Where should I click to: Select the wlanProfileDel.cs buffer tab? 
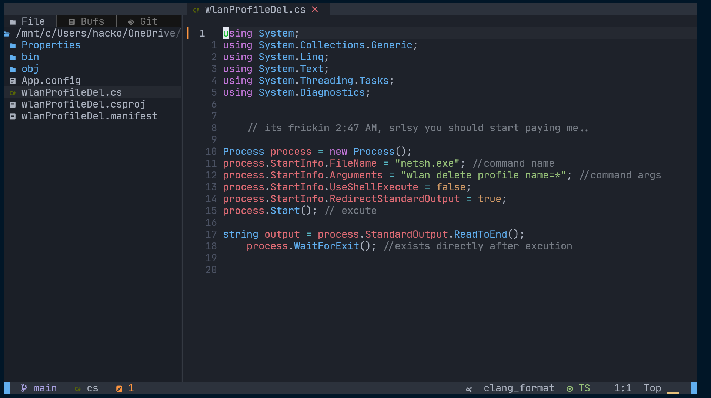coord(255,10)
